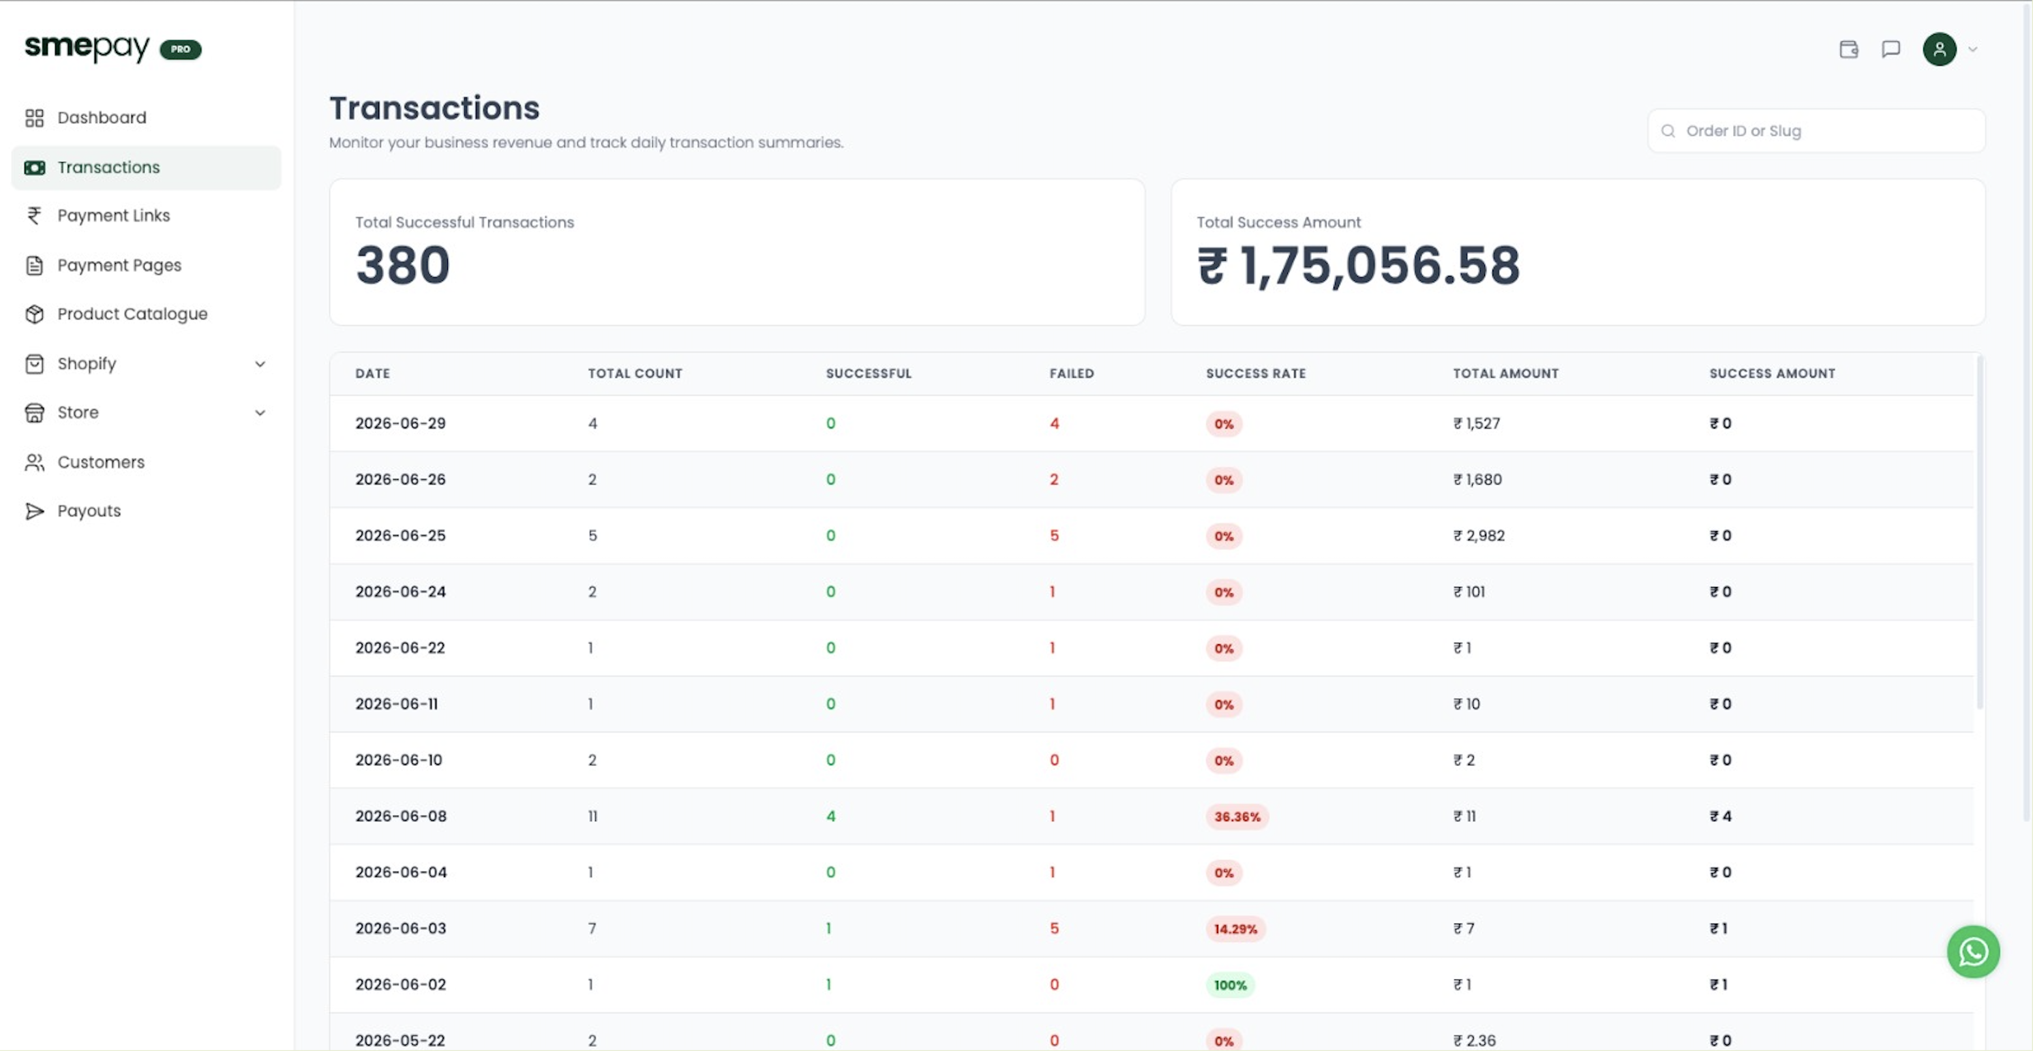Click the Customers people icon

[34, 462]
